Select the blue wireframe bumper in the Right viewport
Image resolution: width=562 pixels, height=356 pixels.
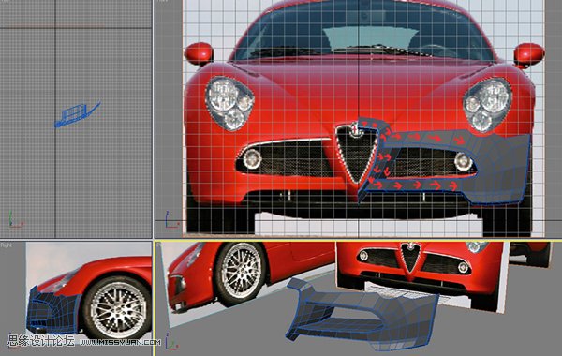(53, 309)
